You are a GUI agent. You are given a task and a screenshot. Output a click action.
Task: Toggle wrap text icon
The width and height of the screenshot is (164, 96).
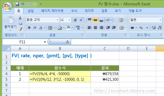pyautogui.click(x=121, y=20)
